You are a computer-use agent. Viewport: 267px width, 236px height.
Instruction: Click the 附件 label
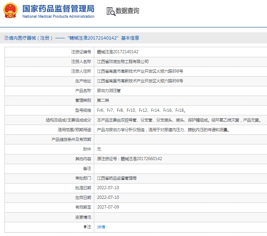(x=87, y=149)
